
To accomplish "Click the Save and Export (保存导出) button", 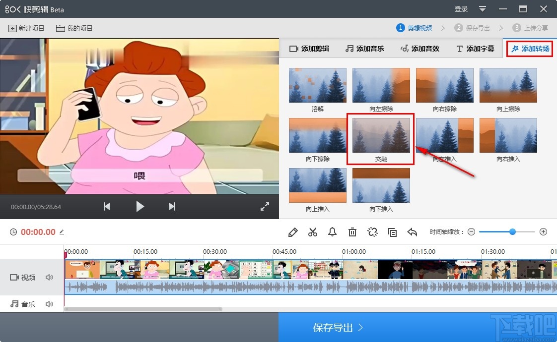I will coord(418,328).
